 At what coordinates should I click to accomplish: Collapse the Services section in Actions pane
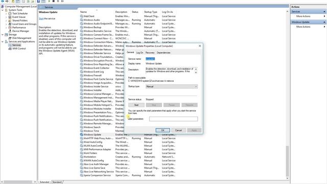pos(324,11)
